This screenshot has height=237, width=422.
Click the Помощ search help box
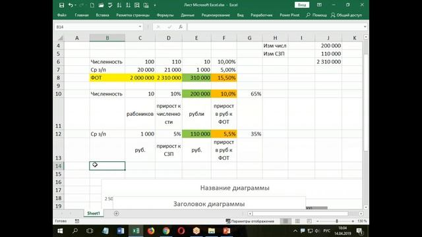(x=316, y=15)
